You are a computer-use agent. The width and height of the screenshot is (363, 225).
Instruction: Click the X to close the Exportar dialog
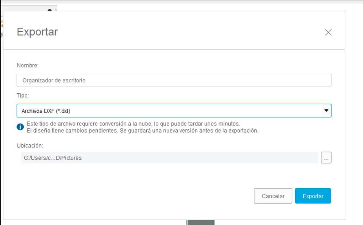[x=328, y=32]
